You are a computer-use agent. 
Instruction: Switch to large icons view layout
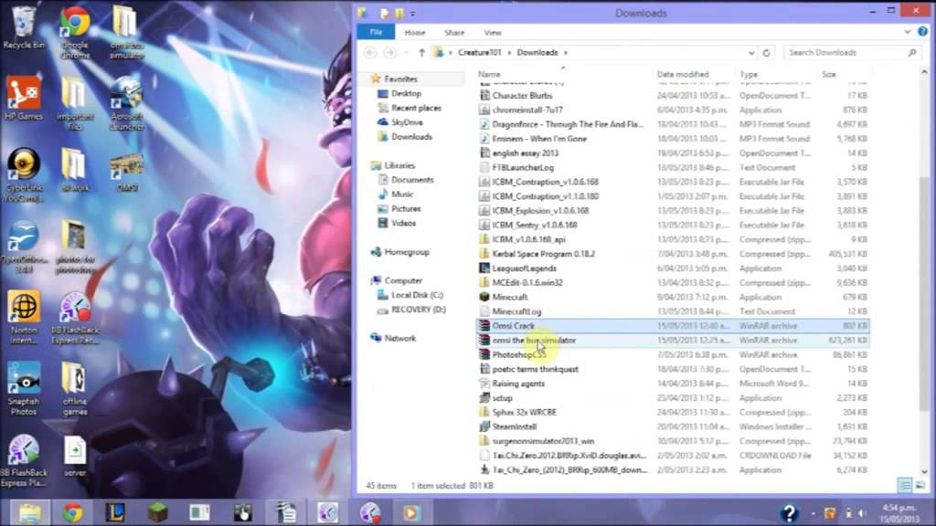point(920,486)
